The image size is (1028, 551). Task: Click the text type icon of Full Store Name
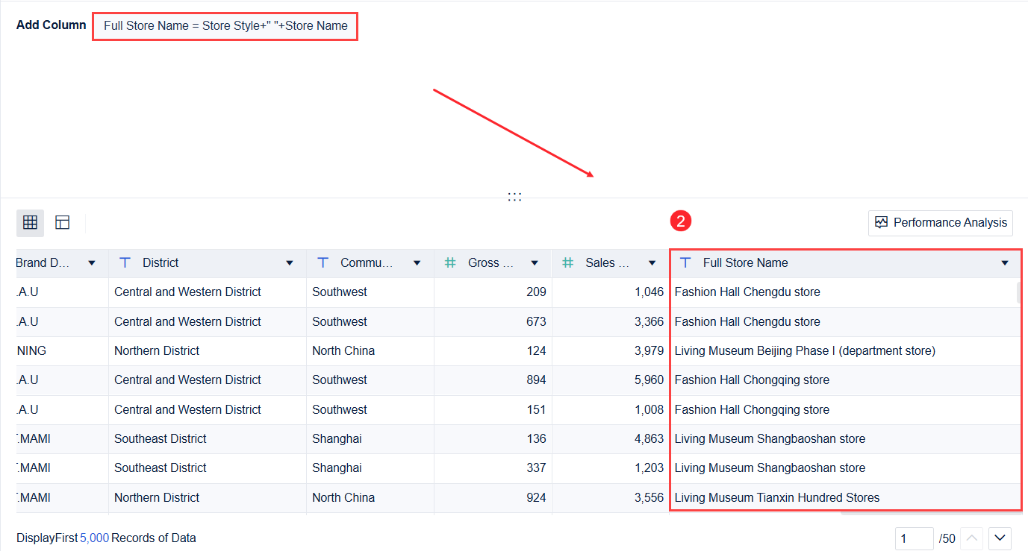[685, 262]
